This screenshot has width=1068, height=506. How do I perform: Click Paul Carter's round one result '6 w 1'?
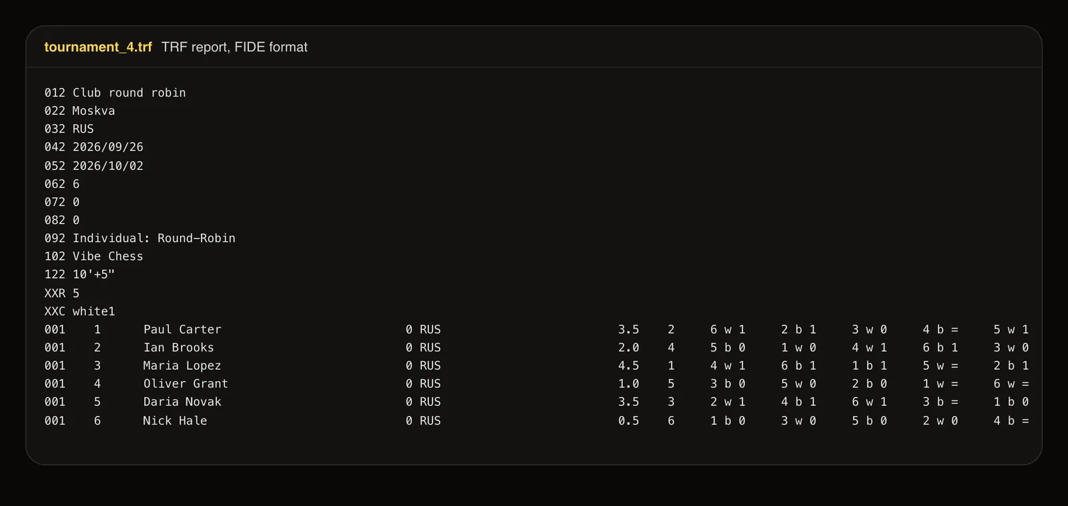728,329
